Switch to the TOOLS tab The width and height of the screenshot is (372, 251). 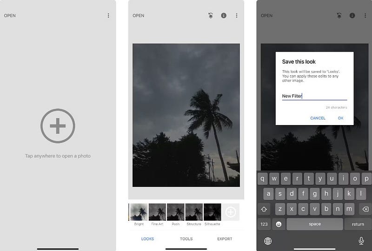[186, 239]
